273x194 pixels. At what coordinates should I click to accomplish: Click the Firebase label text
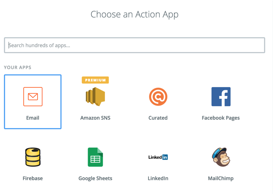(33, 178)
